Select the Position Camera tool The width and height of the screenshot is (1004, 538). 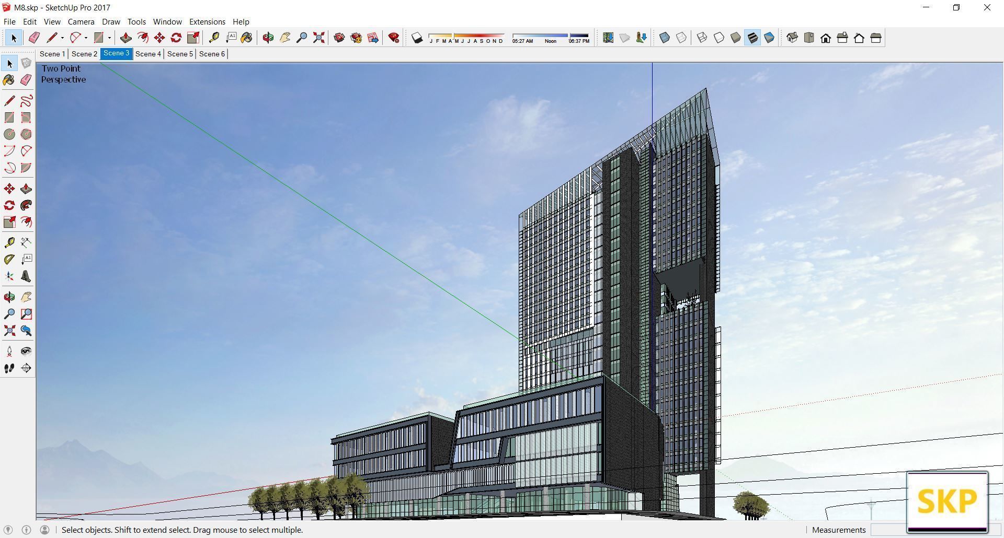point(9,352)
